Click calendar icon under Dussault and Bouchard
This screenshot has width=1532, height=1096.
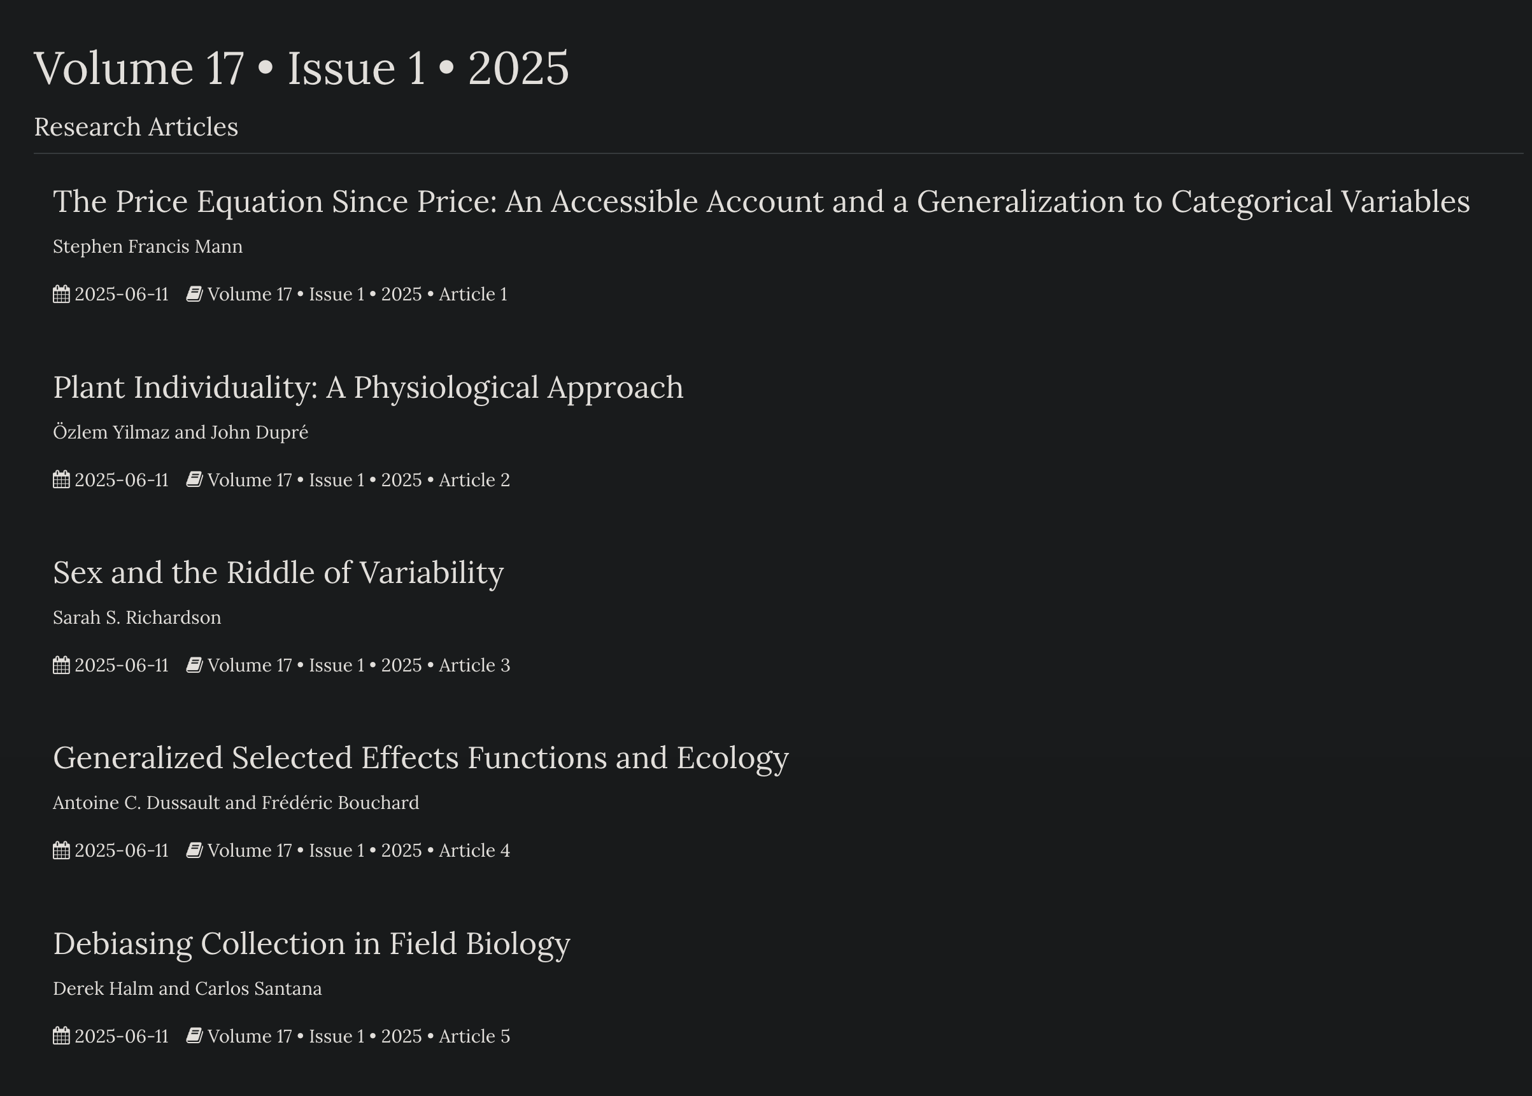(x=61, y=850)
